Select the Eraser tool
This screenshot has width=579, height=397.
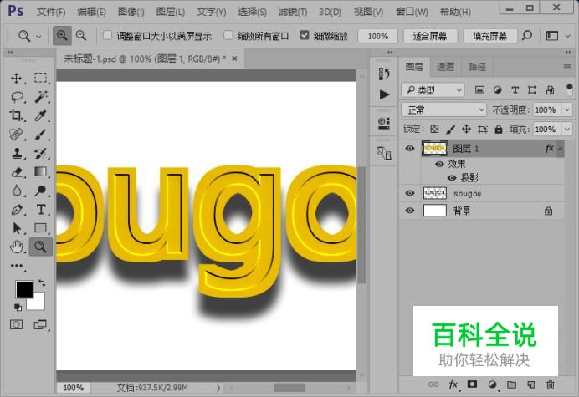16,172
